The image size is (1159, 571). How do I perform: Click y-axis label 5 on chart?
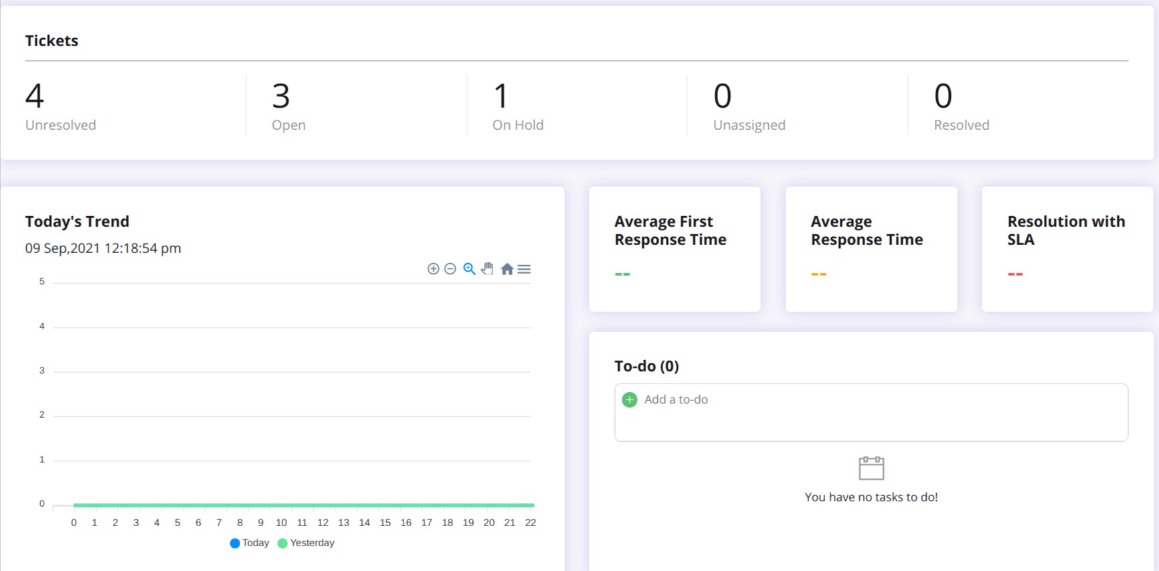click(x=42, y=281)
